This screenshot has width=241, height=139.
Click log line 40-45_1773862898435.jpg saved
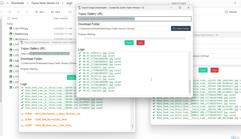(102, 85)
